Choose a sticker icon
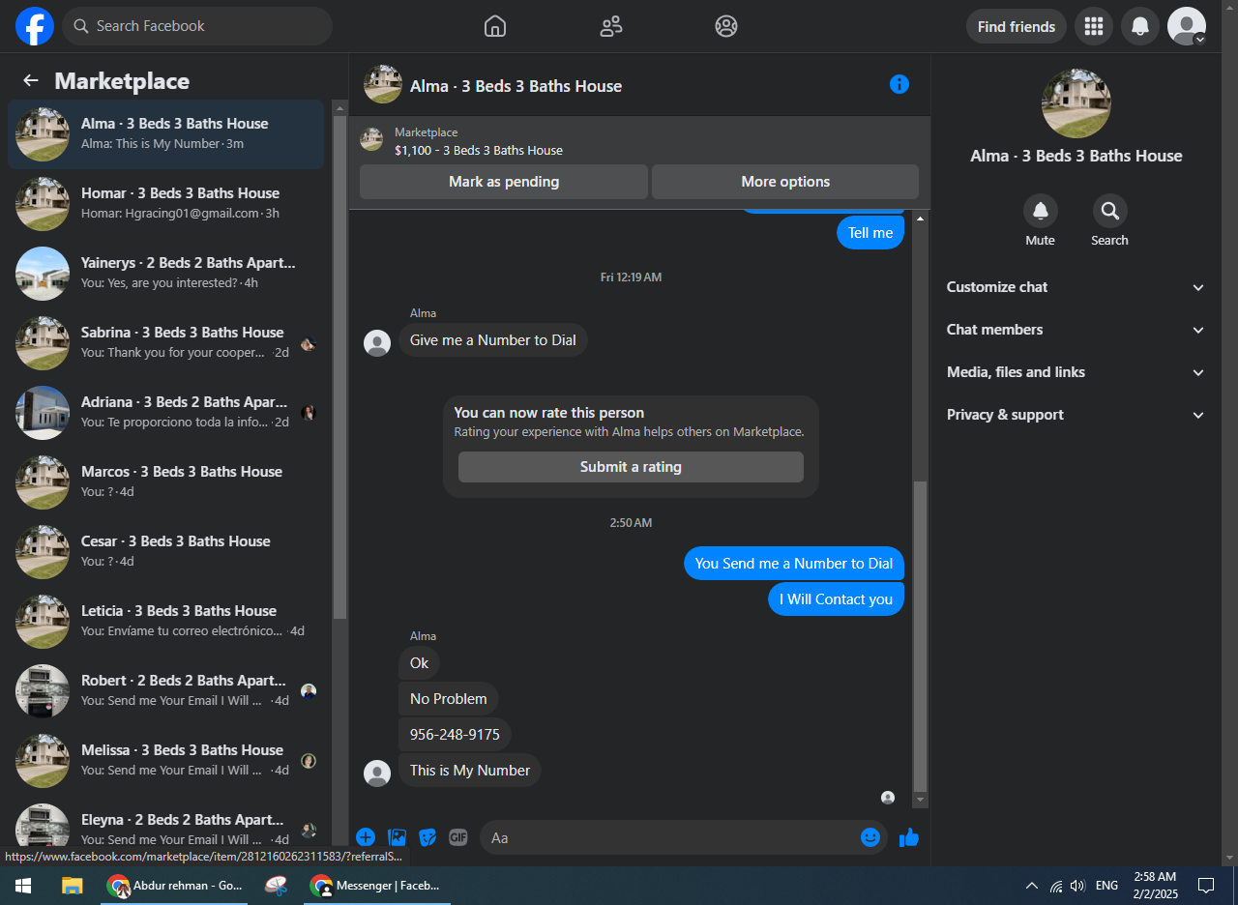The width and height of the screenshot is (1238, 905). 427,837
